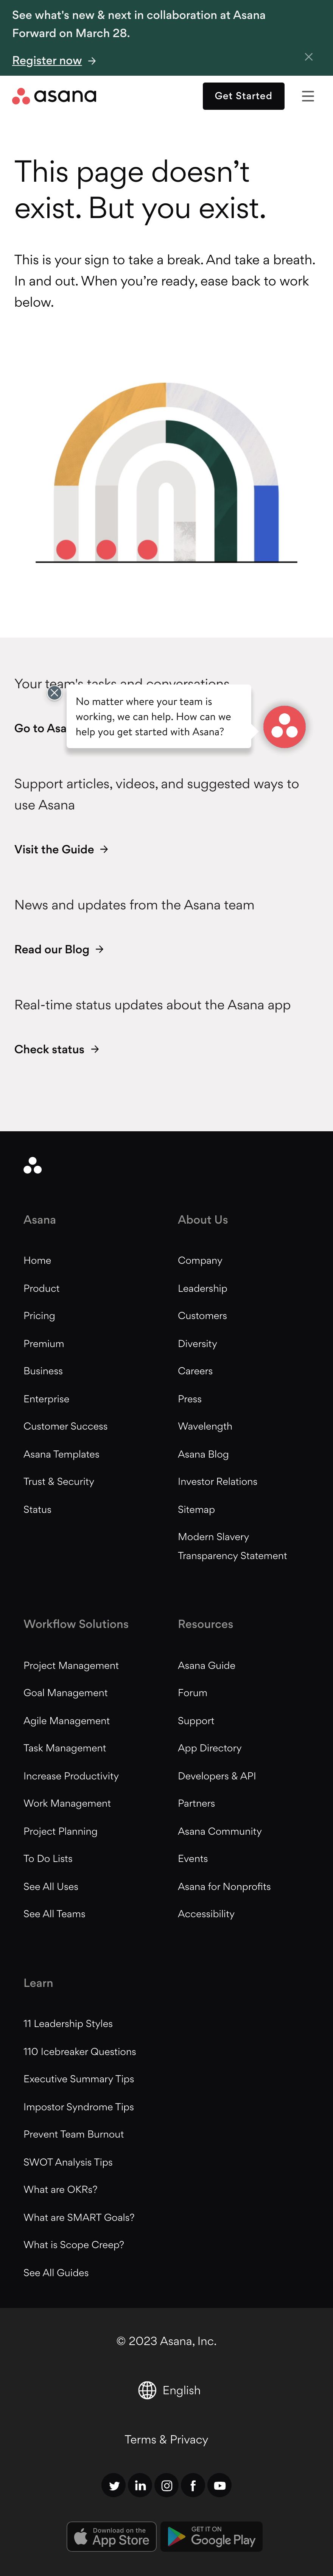Screen dimensions: 333x2576
Task: Open the hamburger navigation menu
Action: point(308,96)
